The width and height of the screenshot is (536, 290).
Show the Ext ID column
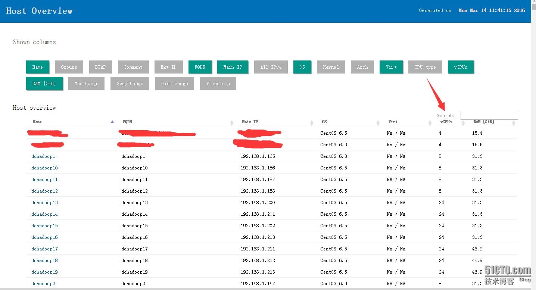pos(168,67)
